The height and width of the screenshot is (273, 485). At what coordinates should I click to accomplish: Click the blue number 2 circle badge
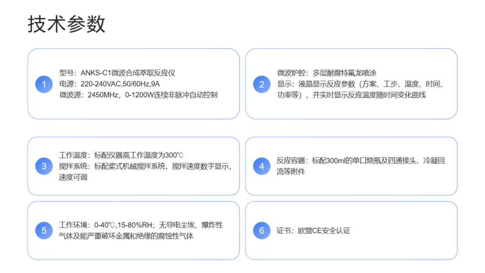(262, 84)
